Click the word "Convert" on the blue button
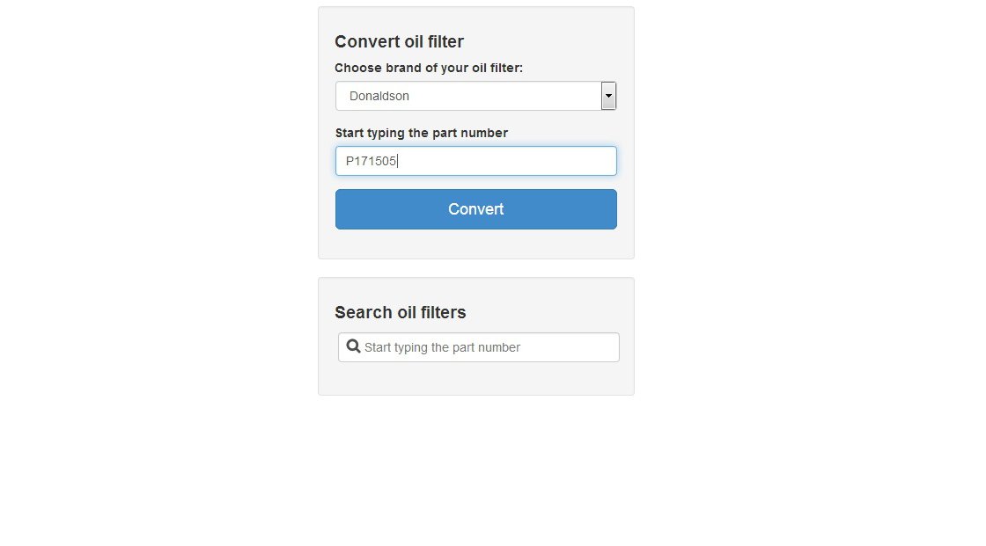Screen dimensions: 986x546 475,209
